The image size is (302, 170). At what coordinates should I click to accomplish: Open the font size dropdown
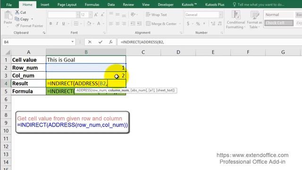(x=90, y=15)
